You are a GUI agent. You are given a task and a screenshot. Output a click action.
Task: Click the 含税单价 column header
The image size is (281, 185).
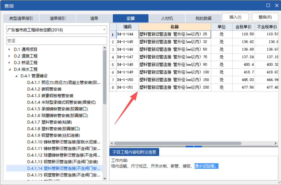pyautogui.click(x=244, y=27)
